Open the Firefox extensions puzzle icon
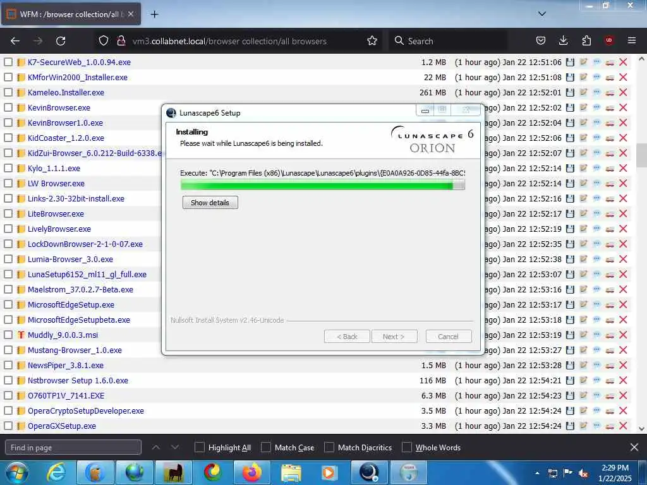 point(586,40)
